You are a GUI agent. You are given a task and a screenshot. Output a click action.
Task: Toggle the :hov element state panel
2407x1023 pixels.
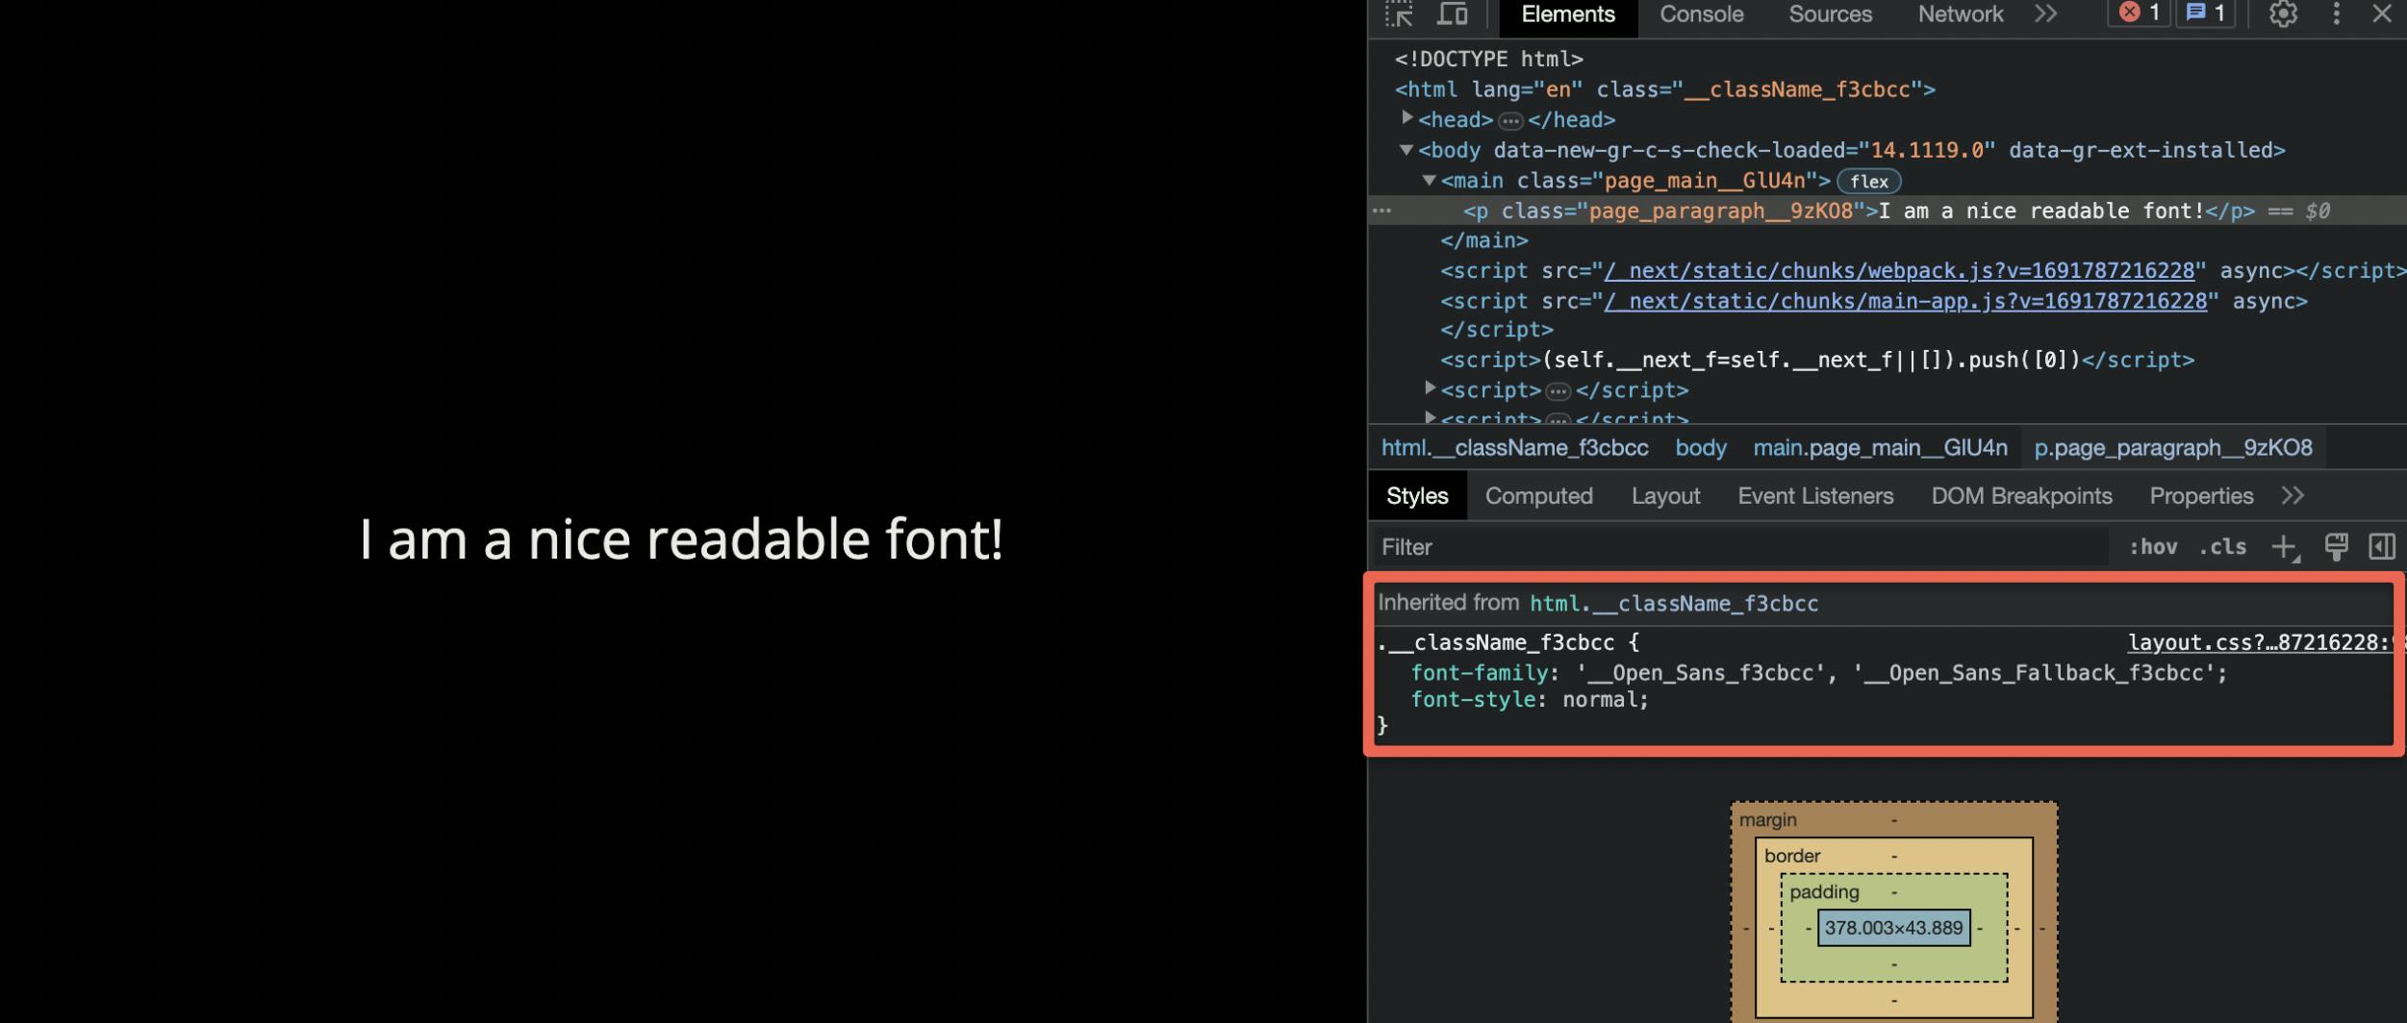click(x=2153, y=547)
